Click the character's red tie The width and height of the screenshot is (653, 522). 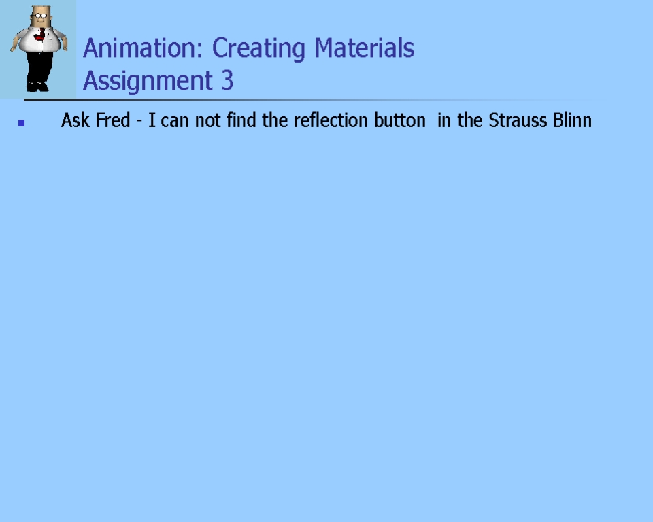pos(43,34)
